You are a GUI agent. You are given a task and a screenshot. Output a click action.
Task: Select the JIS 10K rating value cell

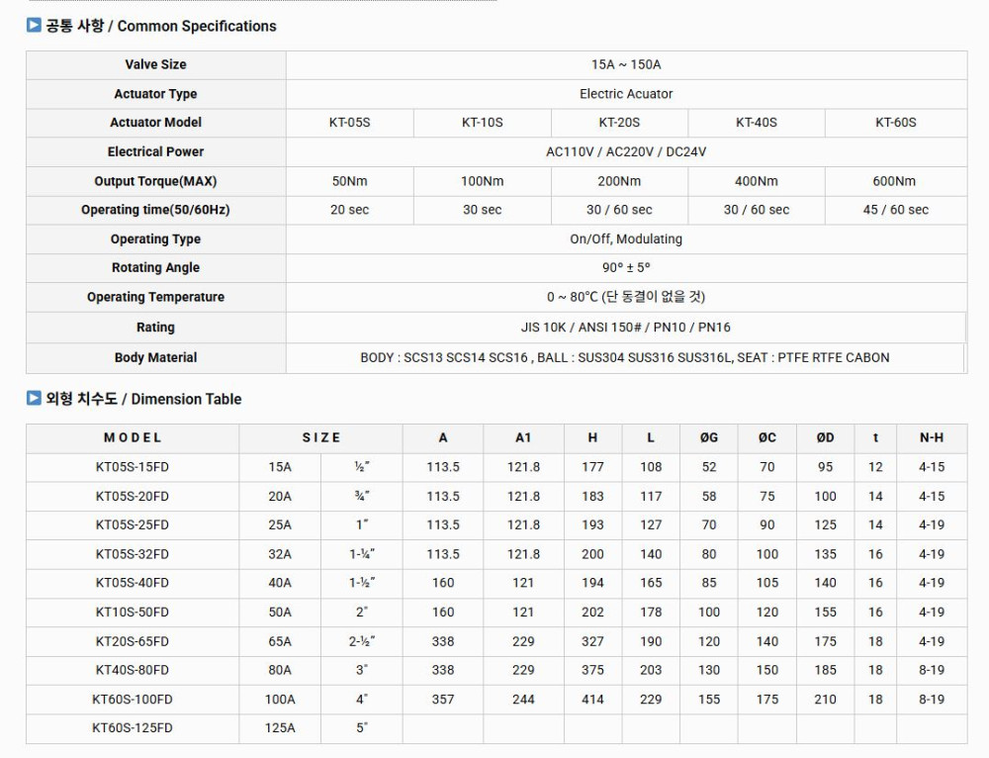point(626,327)
